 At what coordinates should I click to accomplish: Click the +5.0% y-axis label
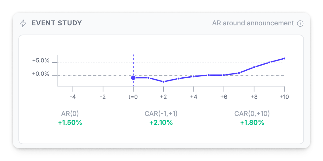point(41,61)
